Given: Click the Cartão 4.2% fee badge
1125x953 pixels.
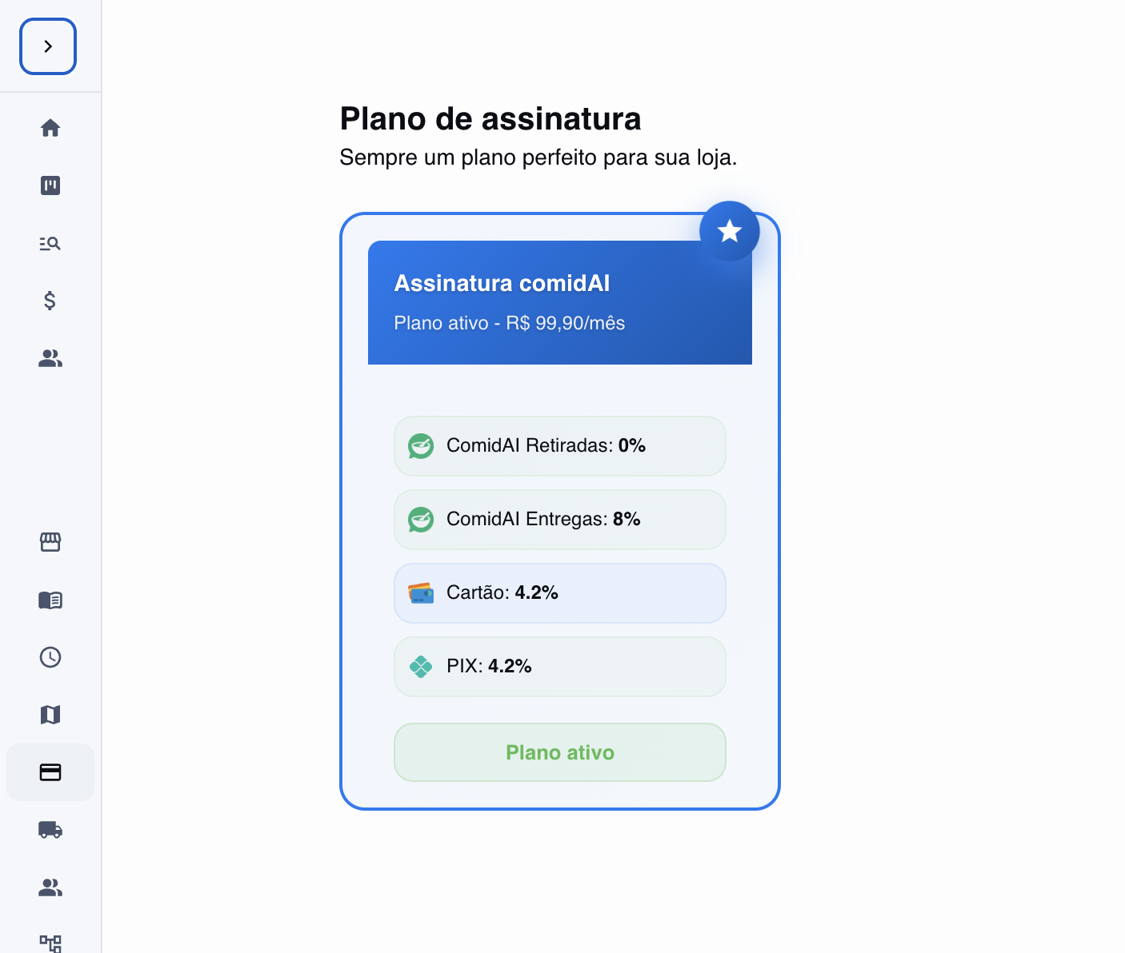Looking at the screenshot, I should [x=559, y=592].
